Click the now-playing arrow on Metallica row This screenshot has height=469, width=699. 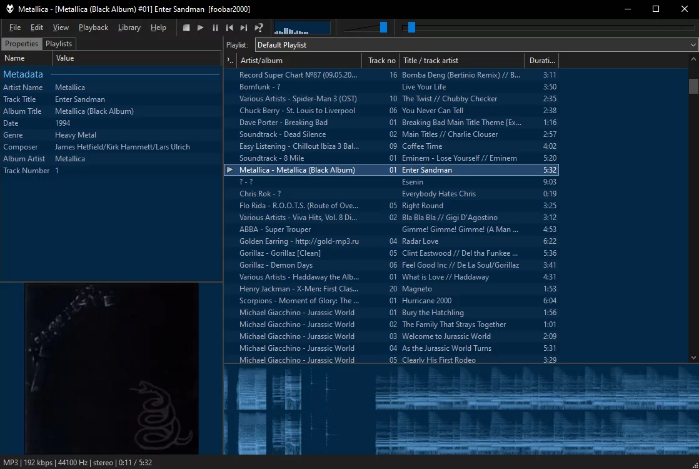pos(230,170)
